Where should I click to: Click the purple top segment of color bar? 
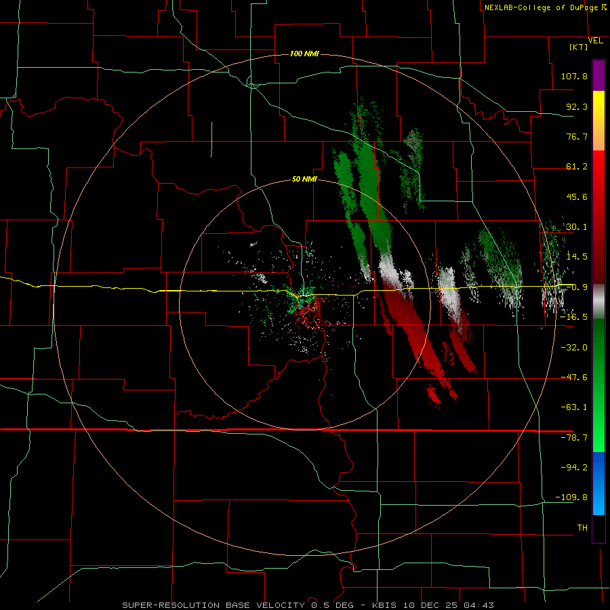[x=598, y=75]
